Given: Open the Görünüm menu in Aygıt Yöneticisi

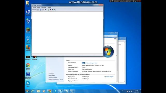Looking at the screenshot, I should point(44,7).
